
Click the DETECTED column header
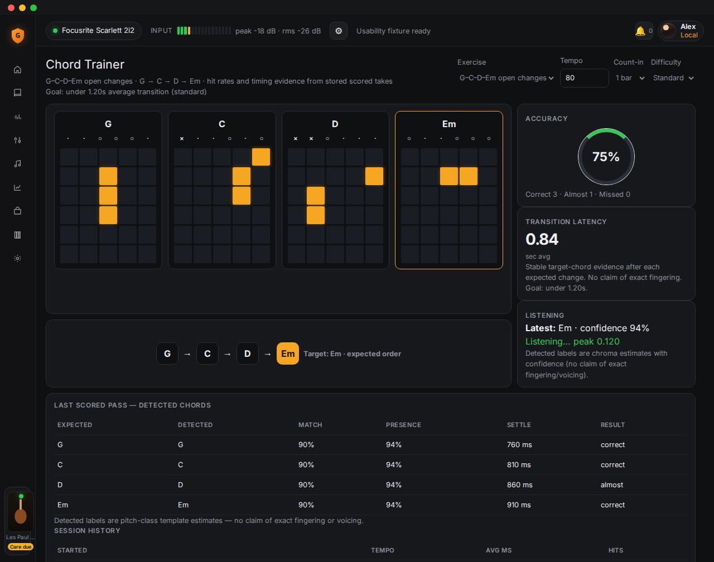(x=195, y=425)
